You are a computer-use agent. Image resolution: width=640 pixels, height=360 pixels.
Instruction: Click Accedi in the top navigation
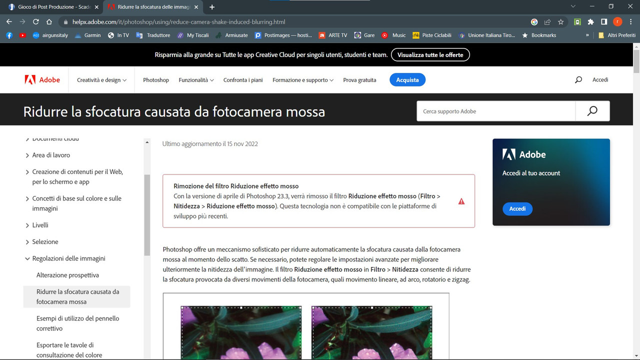point(600,80)
